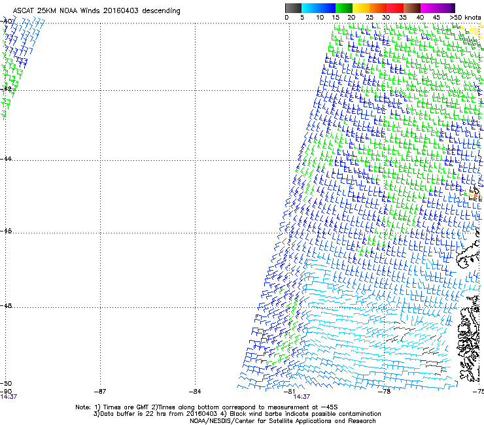This screenshot has width=484, height=425.
Task: Click the legend scale label '30'
Action: (386, 18)
